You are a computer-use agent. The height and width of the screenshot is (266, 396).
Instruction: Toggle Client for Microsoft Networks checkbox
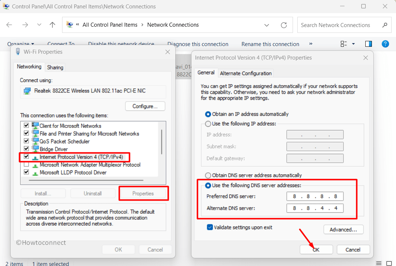[26, 125]
